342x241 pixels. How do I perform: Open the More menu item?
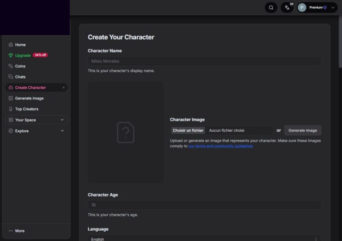(36, 231)
